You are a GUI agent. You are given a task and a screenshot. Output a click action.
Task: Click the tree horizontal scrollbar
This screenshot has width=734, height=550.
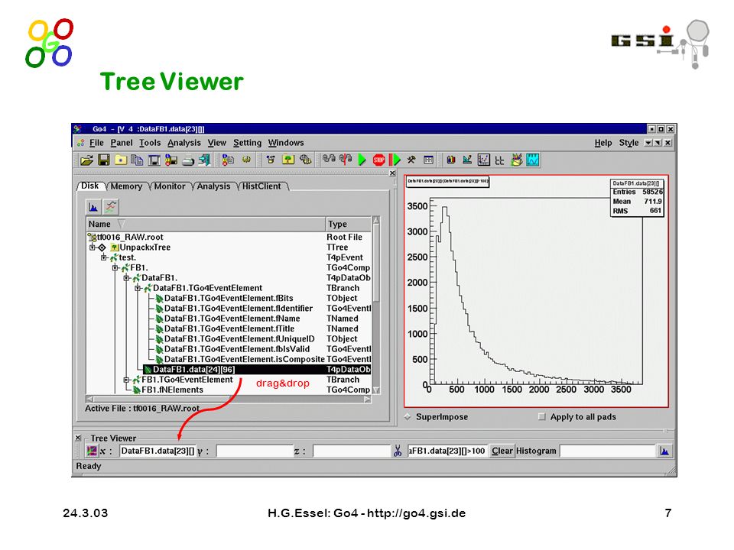click(x=229, y=399)
